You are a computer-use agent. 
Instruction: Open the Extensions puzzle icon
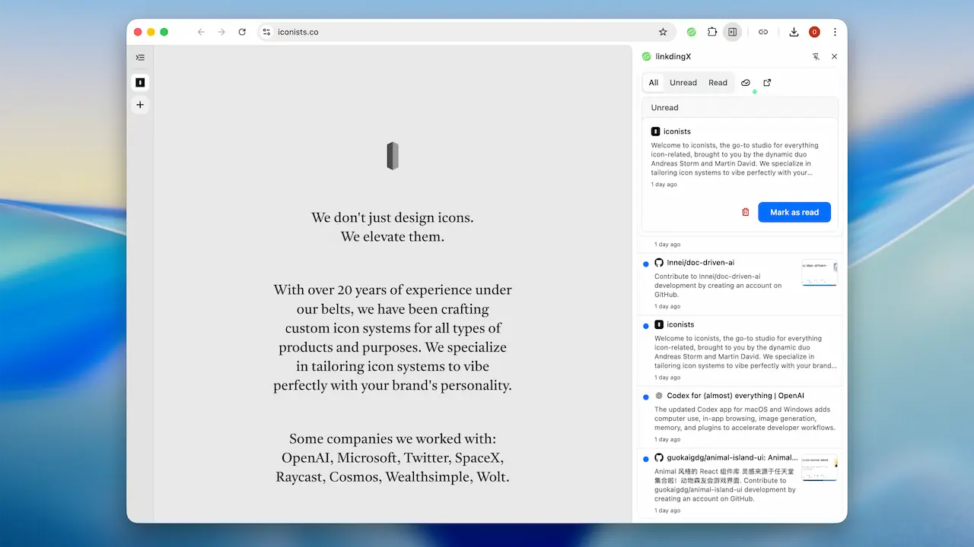click(x=712, y=32)
